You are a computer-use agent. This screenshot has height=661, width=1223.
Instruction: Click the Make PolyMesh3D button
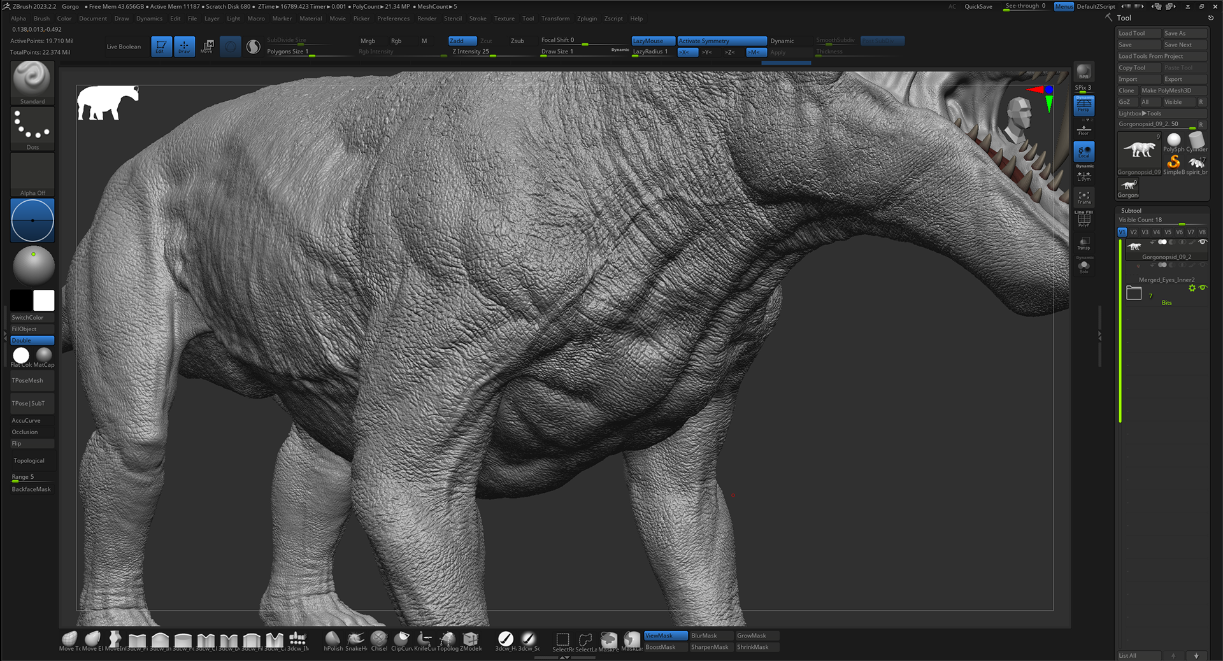click(x=1173, y=90)
